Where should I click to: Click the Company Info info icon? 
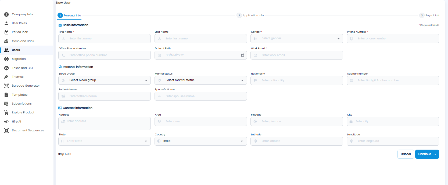click(x=6, y=14)
